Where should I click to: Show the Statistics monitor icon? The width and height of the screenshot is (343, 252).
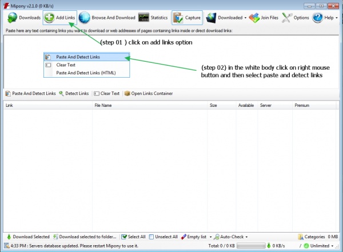click(x=143, y=18)
